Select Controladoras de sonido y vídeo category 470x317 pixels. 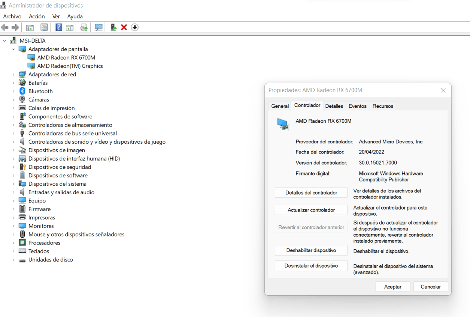tap(97, 142)
